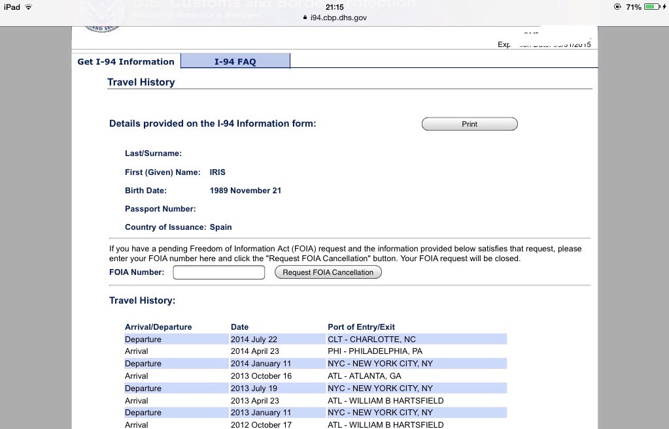The height and width of the screenshot is (429, 669).
Task: Tap the rotation lock status icon
Action: point(617,7)
